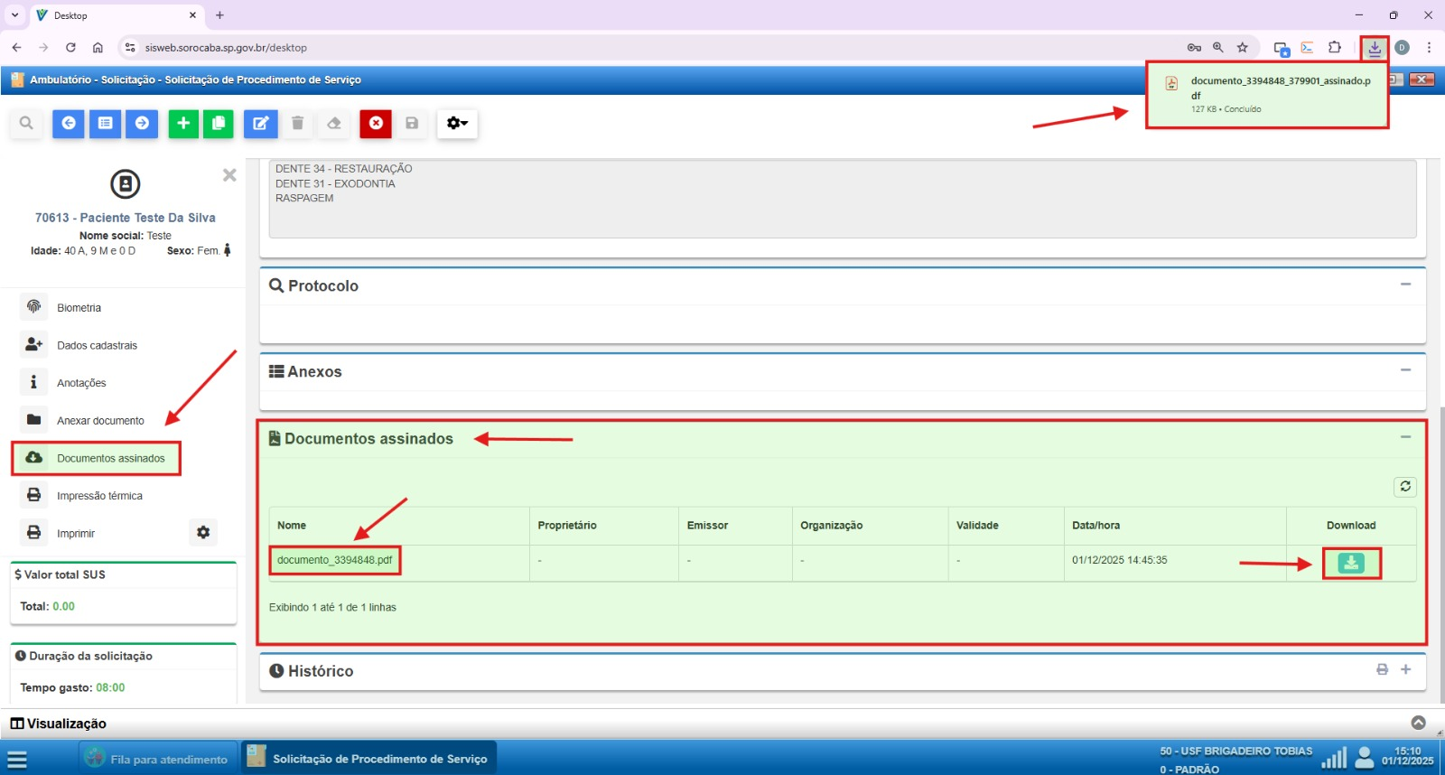Open Documentos assinados in the sidebar
Screen dimensions: 1445x775
[110, 458]
